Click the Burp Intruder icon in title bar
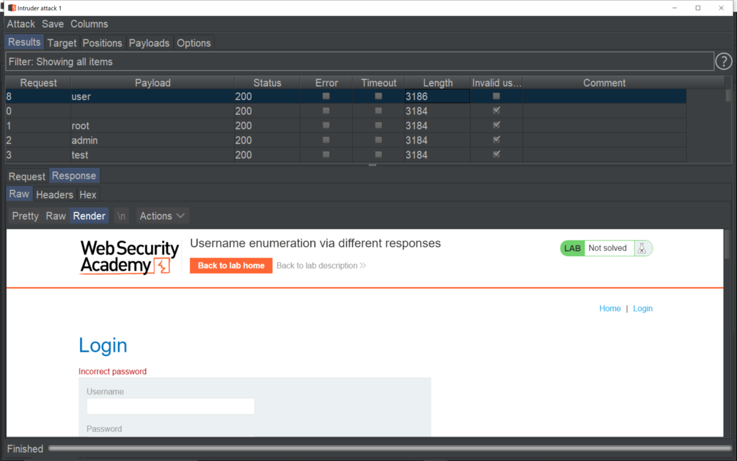737x461 pixels. coord(12,8)
